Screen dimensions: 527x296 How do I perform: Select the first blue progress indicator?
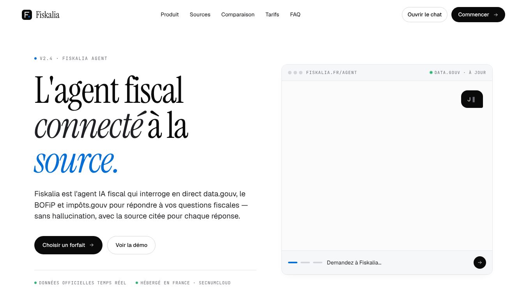click(293, 263)
